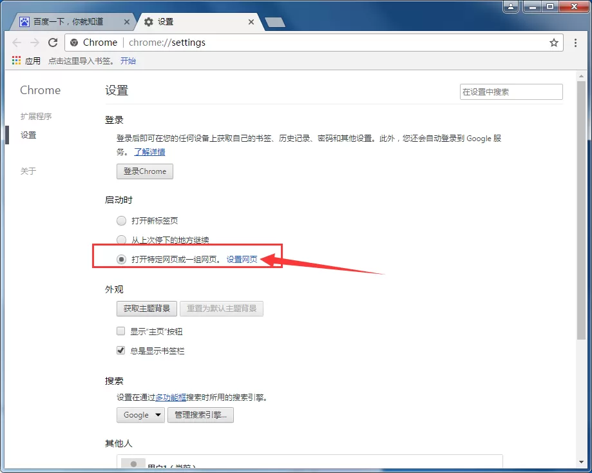This screenshot has height=473, width=592.
Task: Click the 在设置中搜索 search field
Action: pos(511,92)
